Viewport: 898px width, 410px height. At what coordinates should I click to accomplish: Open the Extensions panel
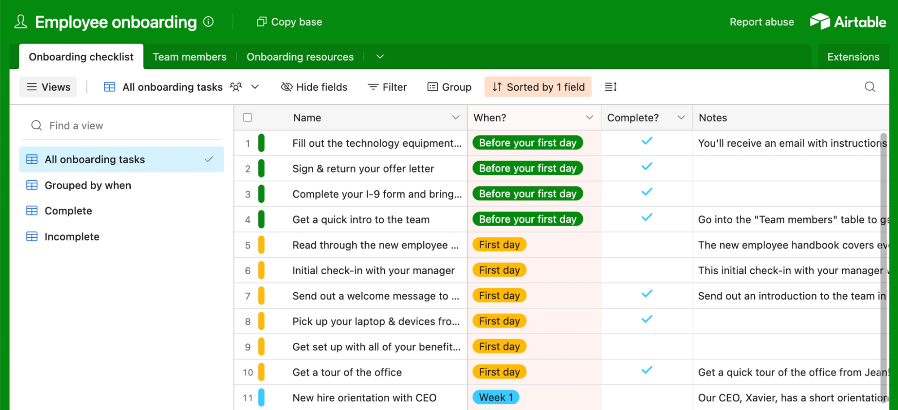click(x=853, y=57)
